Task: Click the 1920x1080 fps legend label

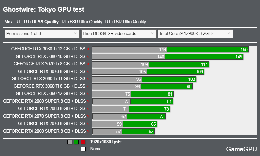Action: (x=104, y=142)
